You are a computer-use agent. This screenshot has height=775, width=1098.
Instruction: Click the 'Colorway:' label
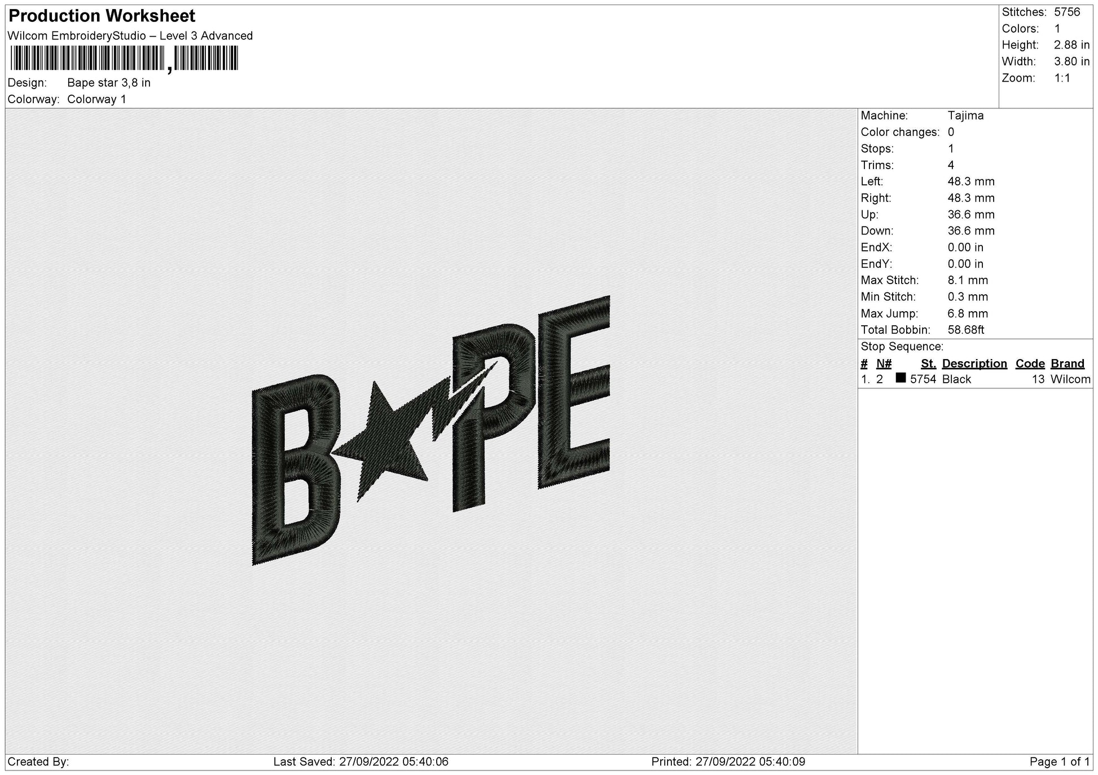click(34, 99)
